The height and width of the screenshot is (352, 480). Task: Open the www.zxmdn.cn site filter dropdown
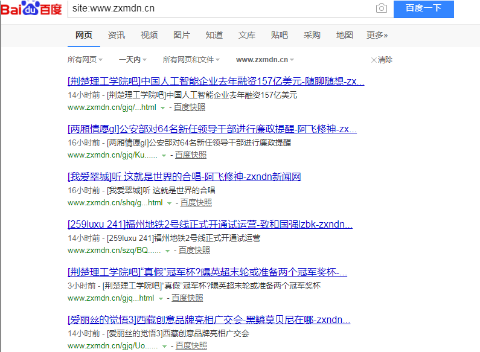pos(265,60)
